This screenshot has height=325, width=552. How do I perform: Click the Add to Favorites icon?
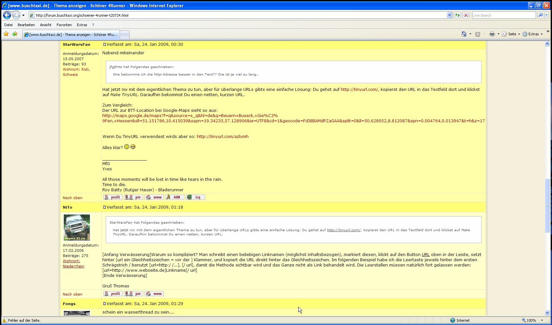(15, 34)
